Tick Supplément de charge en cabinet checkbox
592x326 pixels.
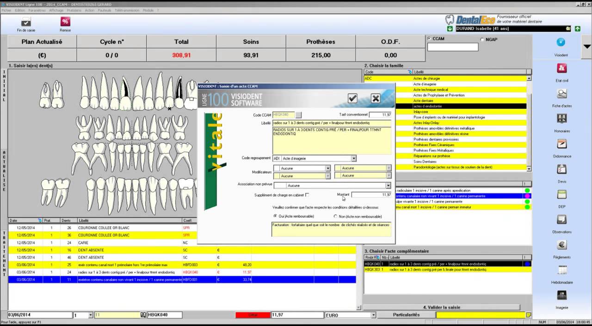click(x=307, y=195)
